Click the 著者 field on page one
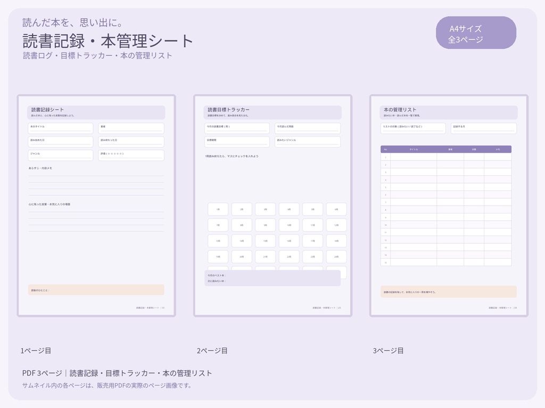 click(131, 128)
